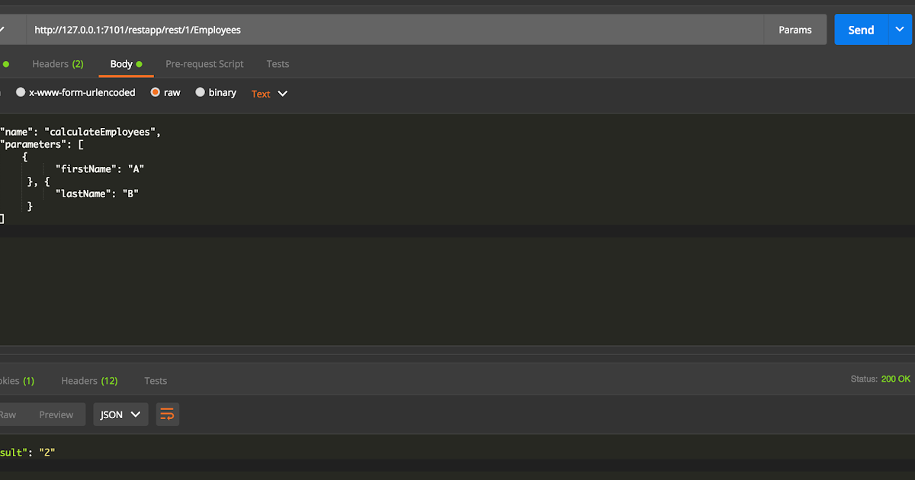
Task: Click inside the request URL field
Action: pyautogui.click(x=305, y=29)
